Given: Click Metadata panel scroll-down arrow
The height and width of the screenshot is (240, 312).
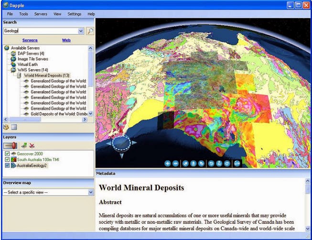Looking at the screenshot, I should (x=308, y=229).
